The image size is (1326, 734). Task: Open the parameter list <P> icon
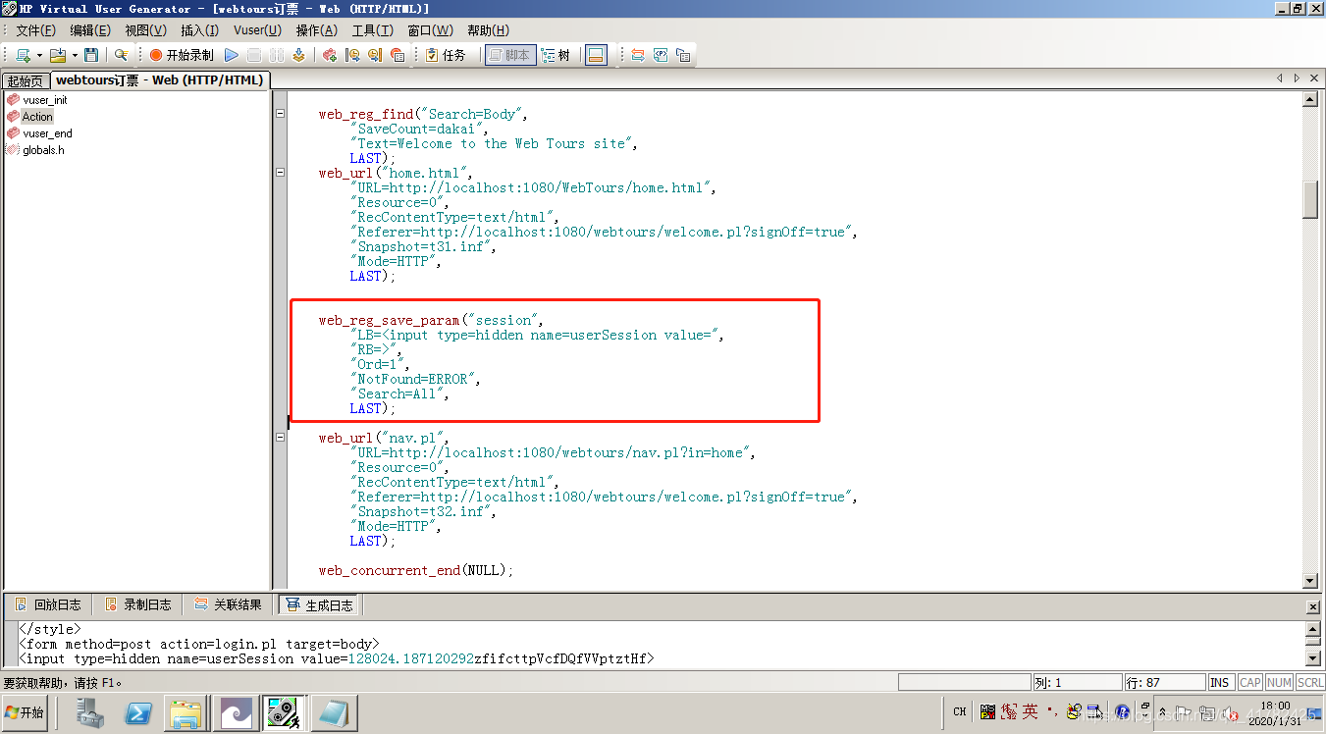point(661,55)
